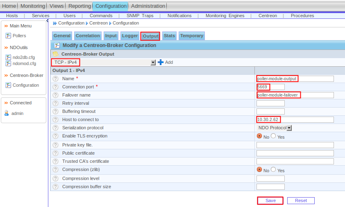345x207 pixels.
Task: Click the Compression level input field
Action: point(270,178)
